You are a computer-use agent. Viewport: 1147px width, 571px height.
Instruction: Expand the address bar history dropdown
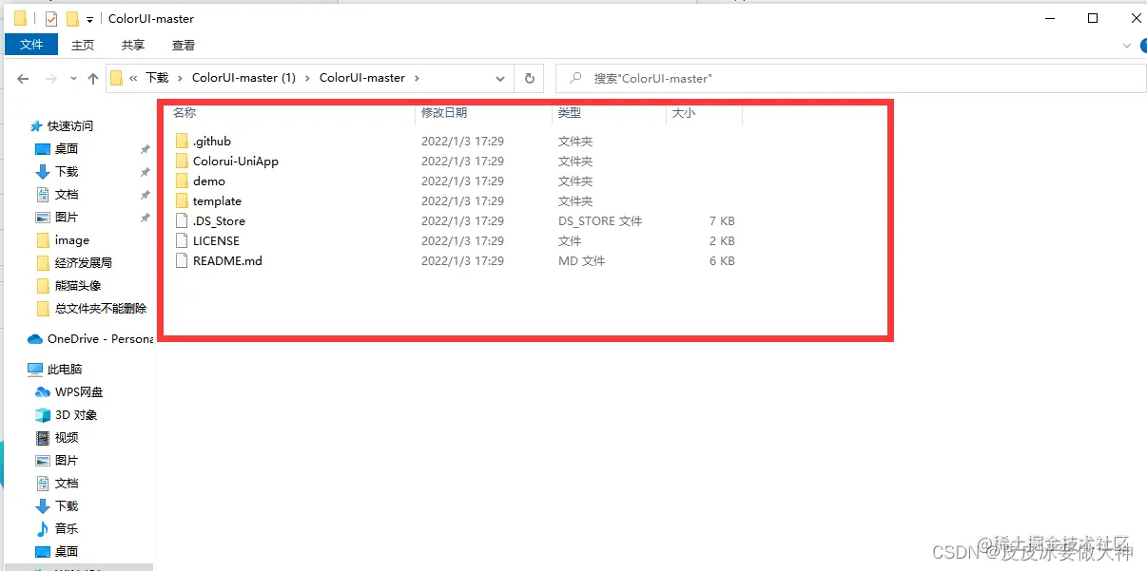tap(500, 79)
